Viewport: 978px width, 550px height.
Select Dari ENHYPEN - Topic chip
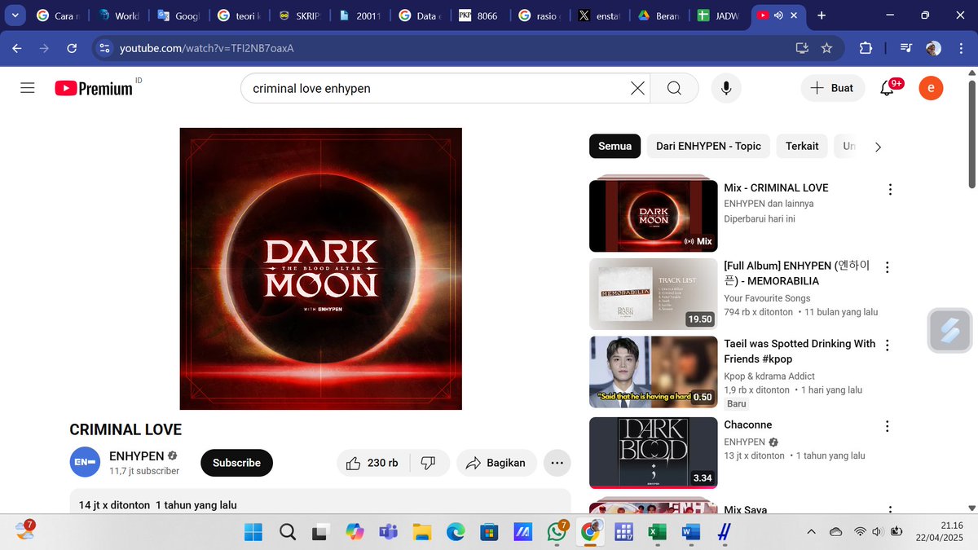[708, 146]
